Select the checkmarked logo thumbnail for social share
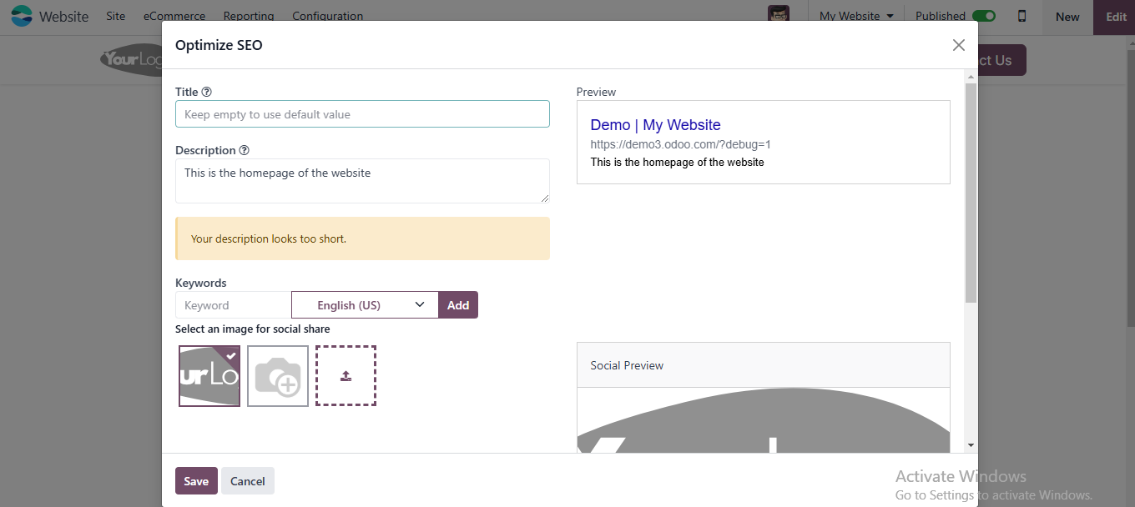The image size is (1135, 507). [x=209, y=375]
